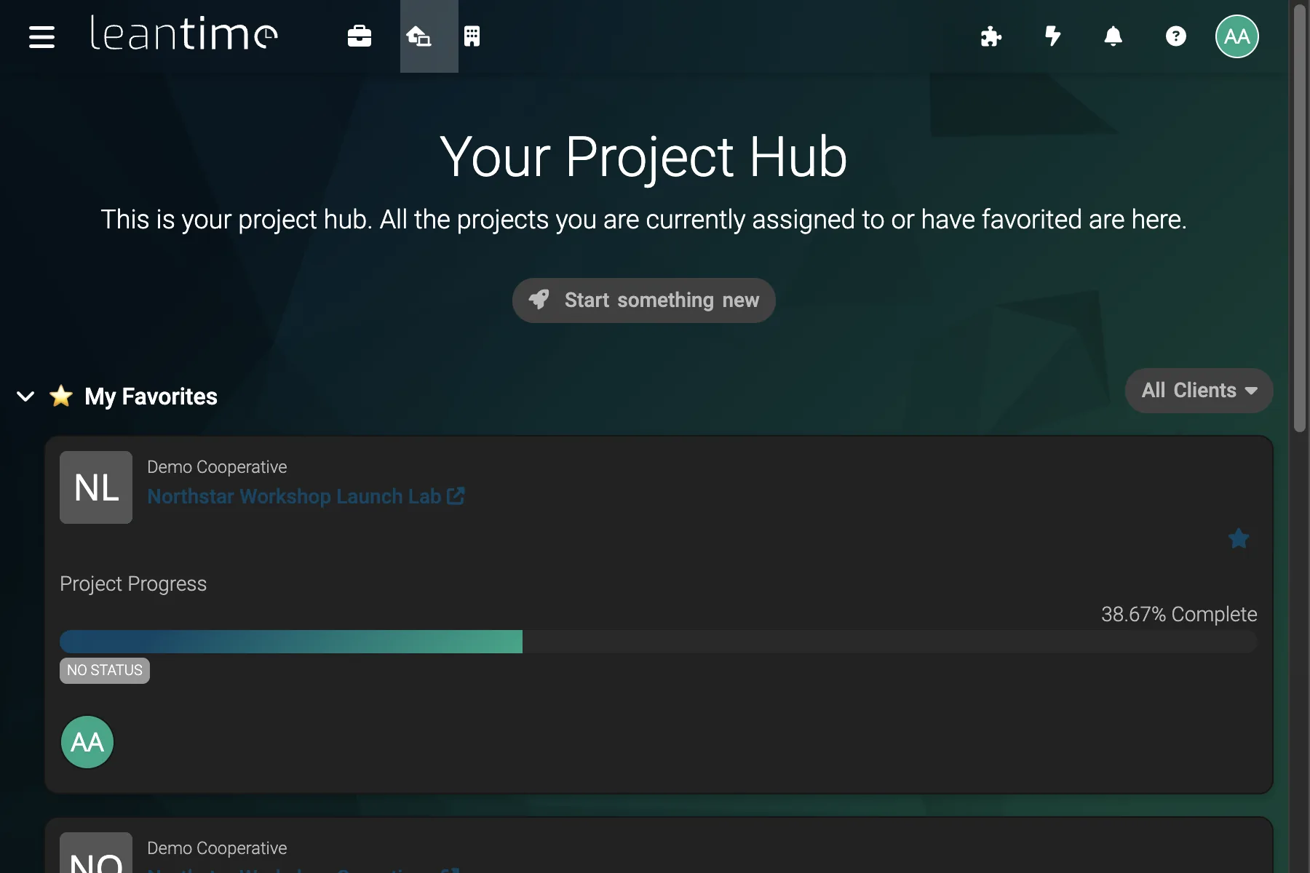Open the building company icon

point(472,36)
